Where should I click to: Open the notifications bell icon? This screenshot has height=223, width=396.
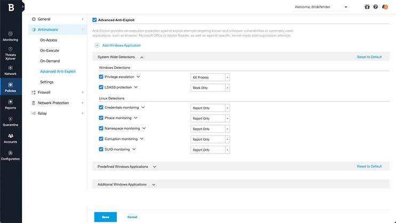pos(384,7)
